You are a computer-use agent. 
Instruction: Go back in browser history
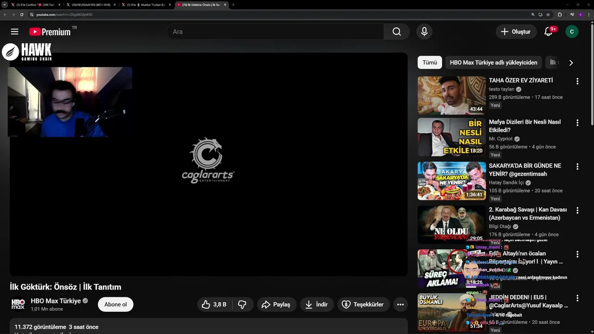(x=5, y=14)
